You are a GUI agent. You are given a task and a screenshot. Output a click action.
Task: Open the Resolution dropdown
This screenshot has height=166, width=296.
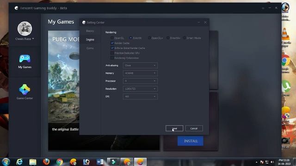(x=140, y=89)
